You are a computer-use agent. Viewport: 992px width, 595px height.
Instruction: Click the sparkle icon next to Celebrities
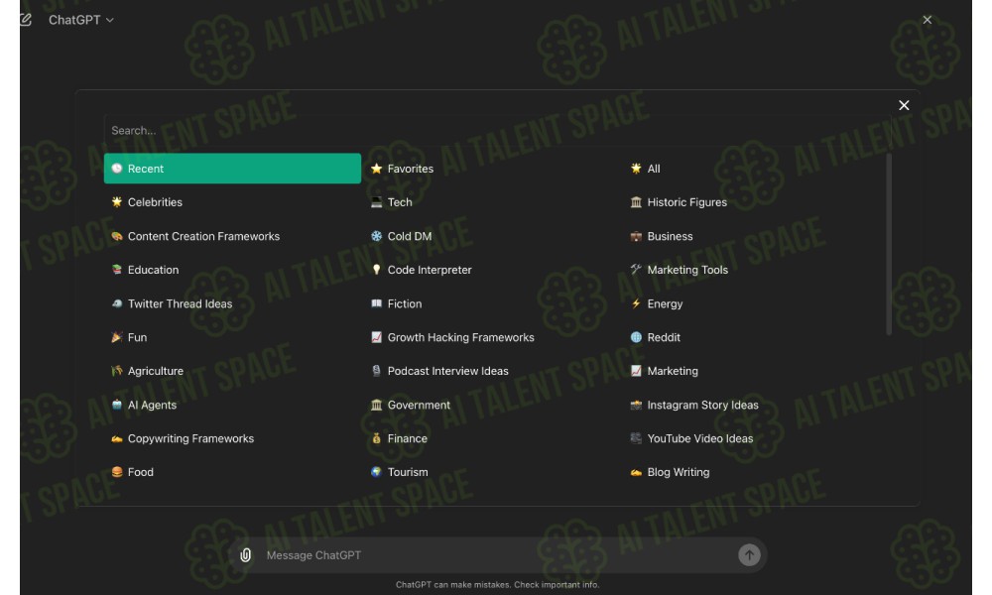(117, 201)
